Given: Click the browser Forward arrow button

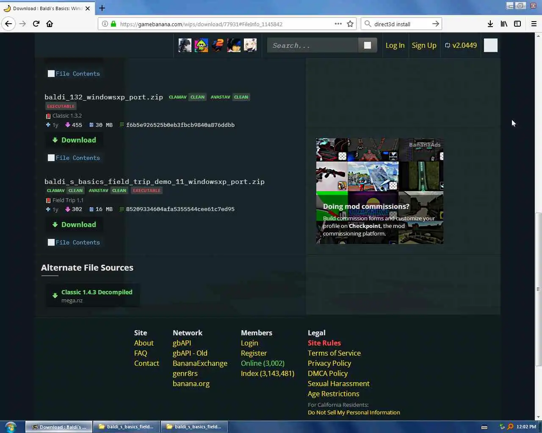Looking at the screenshot, I should pos(22,24).
